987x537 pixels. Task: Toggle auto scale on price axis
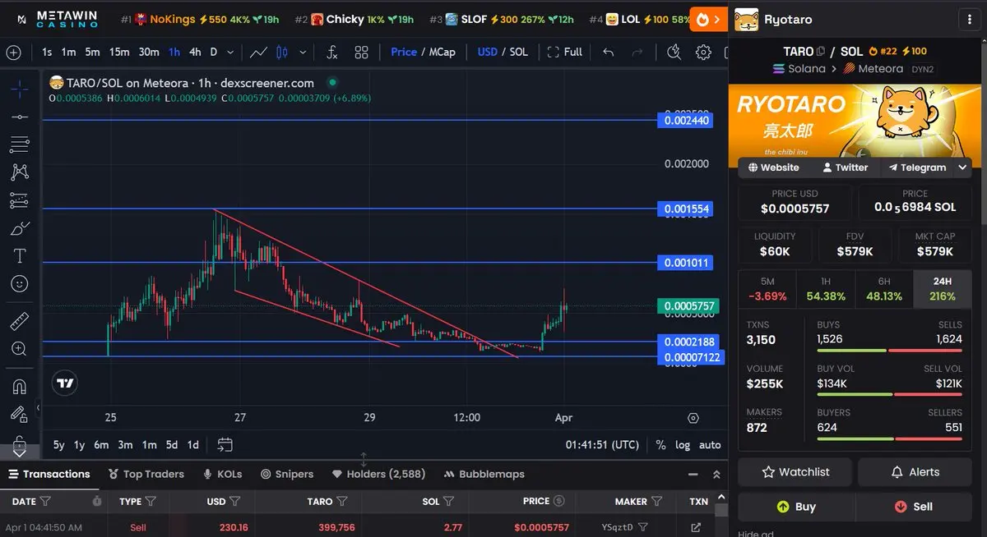point(710,445)
